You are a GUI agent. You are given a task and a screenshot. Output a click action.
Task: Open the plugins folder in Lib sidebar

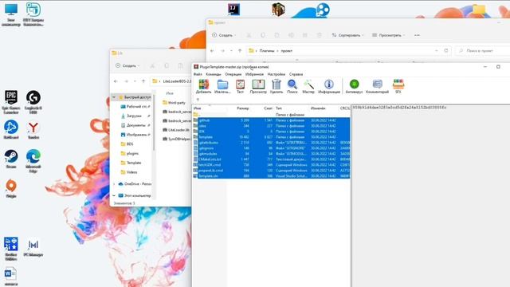click(x=130, y=153)
